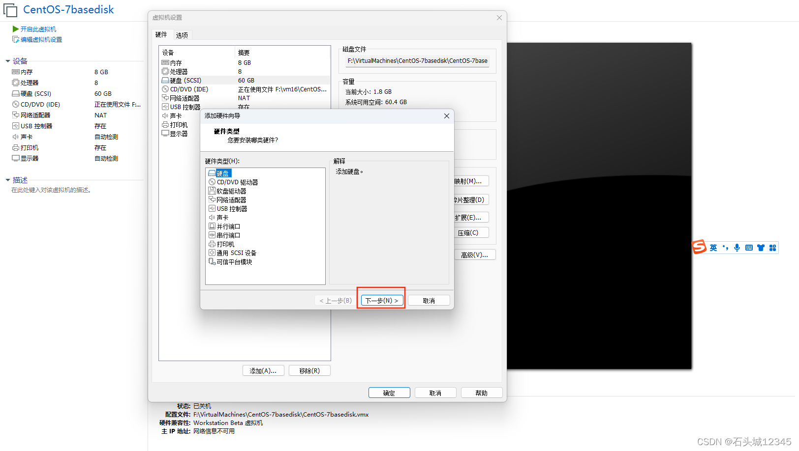This screenshot has height=451, width=799.
Task: Click 扩展(E)... button in disk utilities
Action: tap(471, 217)
